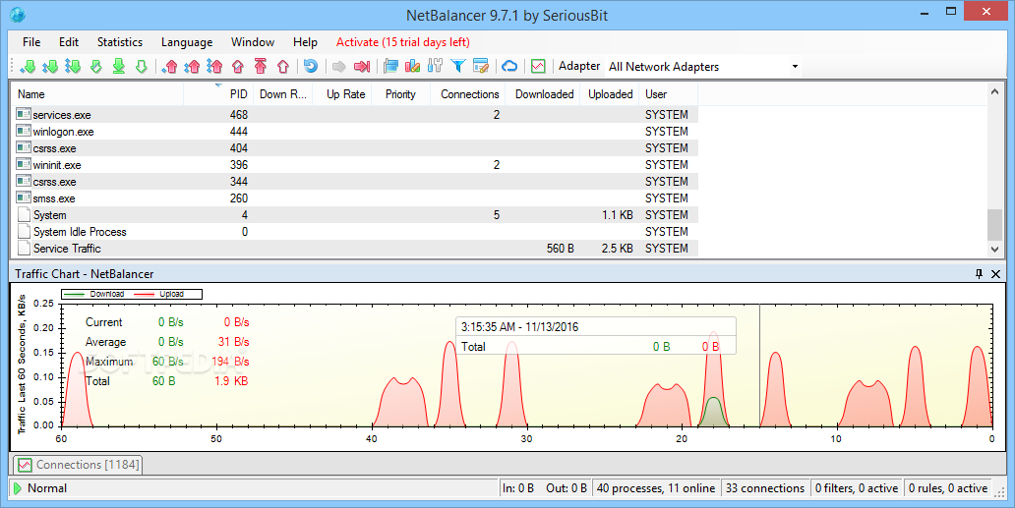Sort by the Uploaded column header
The height and width of the screenshot is (508, 1015).
click(610, 94)
